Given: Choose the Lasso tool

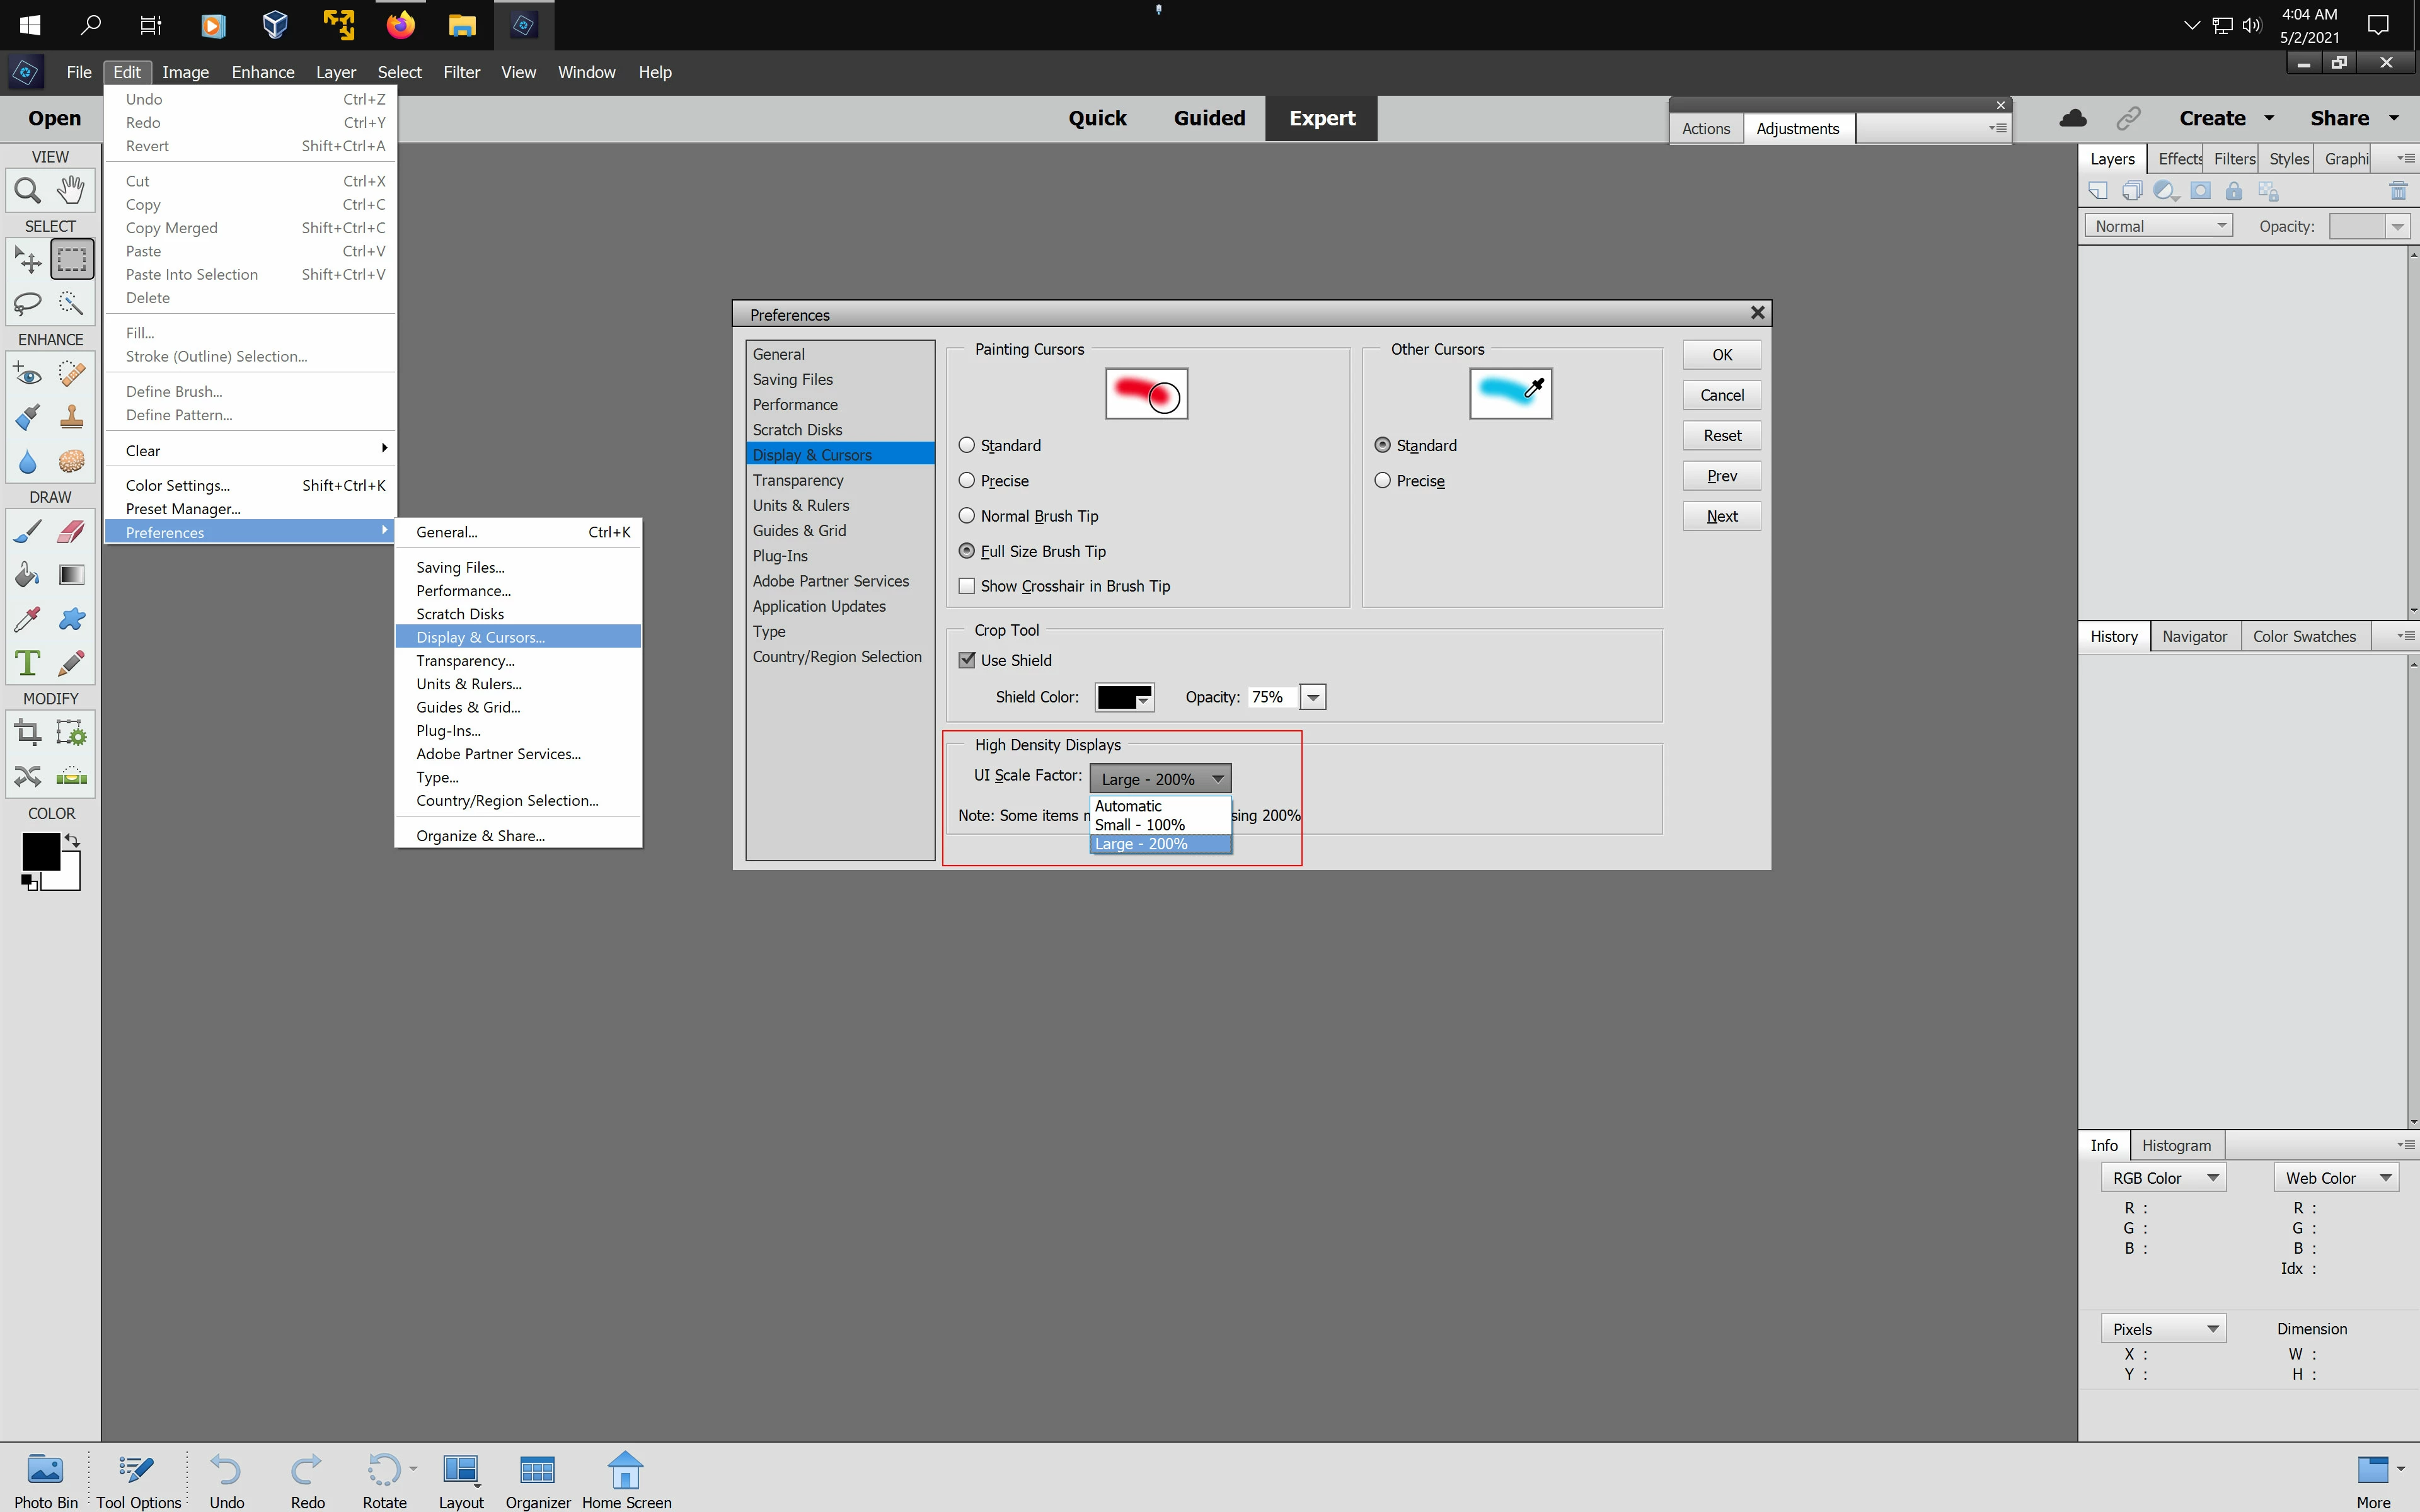Looking at the screenshot, I should pyautogui.click(x=27, y=303).
